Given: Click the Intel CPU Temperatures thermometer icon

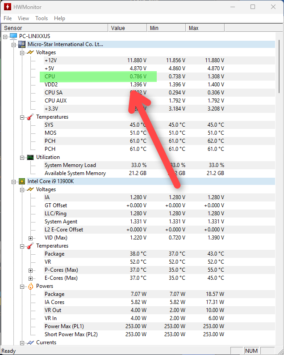Looking at the screenshot, I should (30, 246).
